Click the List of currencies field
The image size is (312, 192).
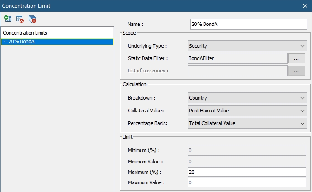238,71
